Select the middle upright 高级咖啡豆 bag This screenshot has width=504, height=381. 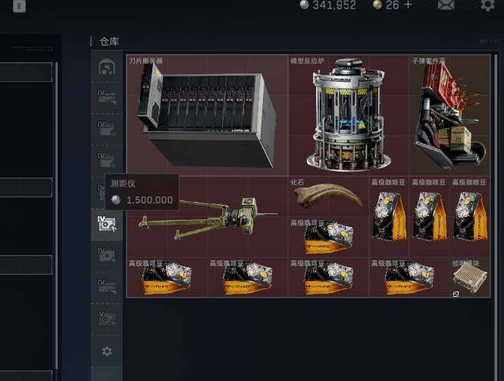point(430,216)
